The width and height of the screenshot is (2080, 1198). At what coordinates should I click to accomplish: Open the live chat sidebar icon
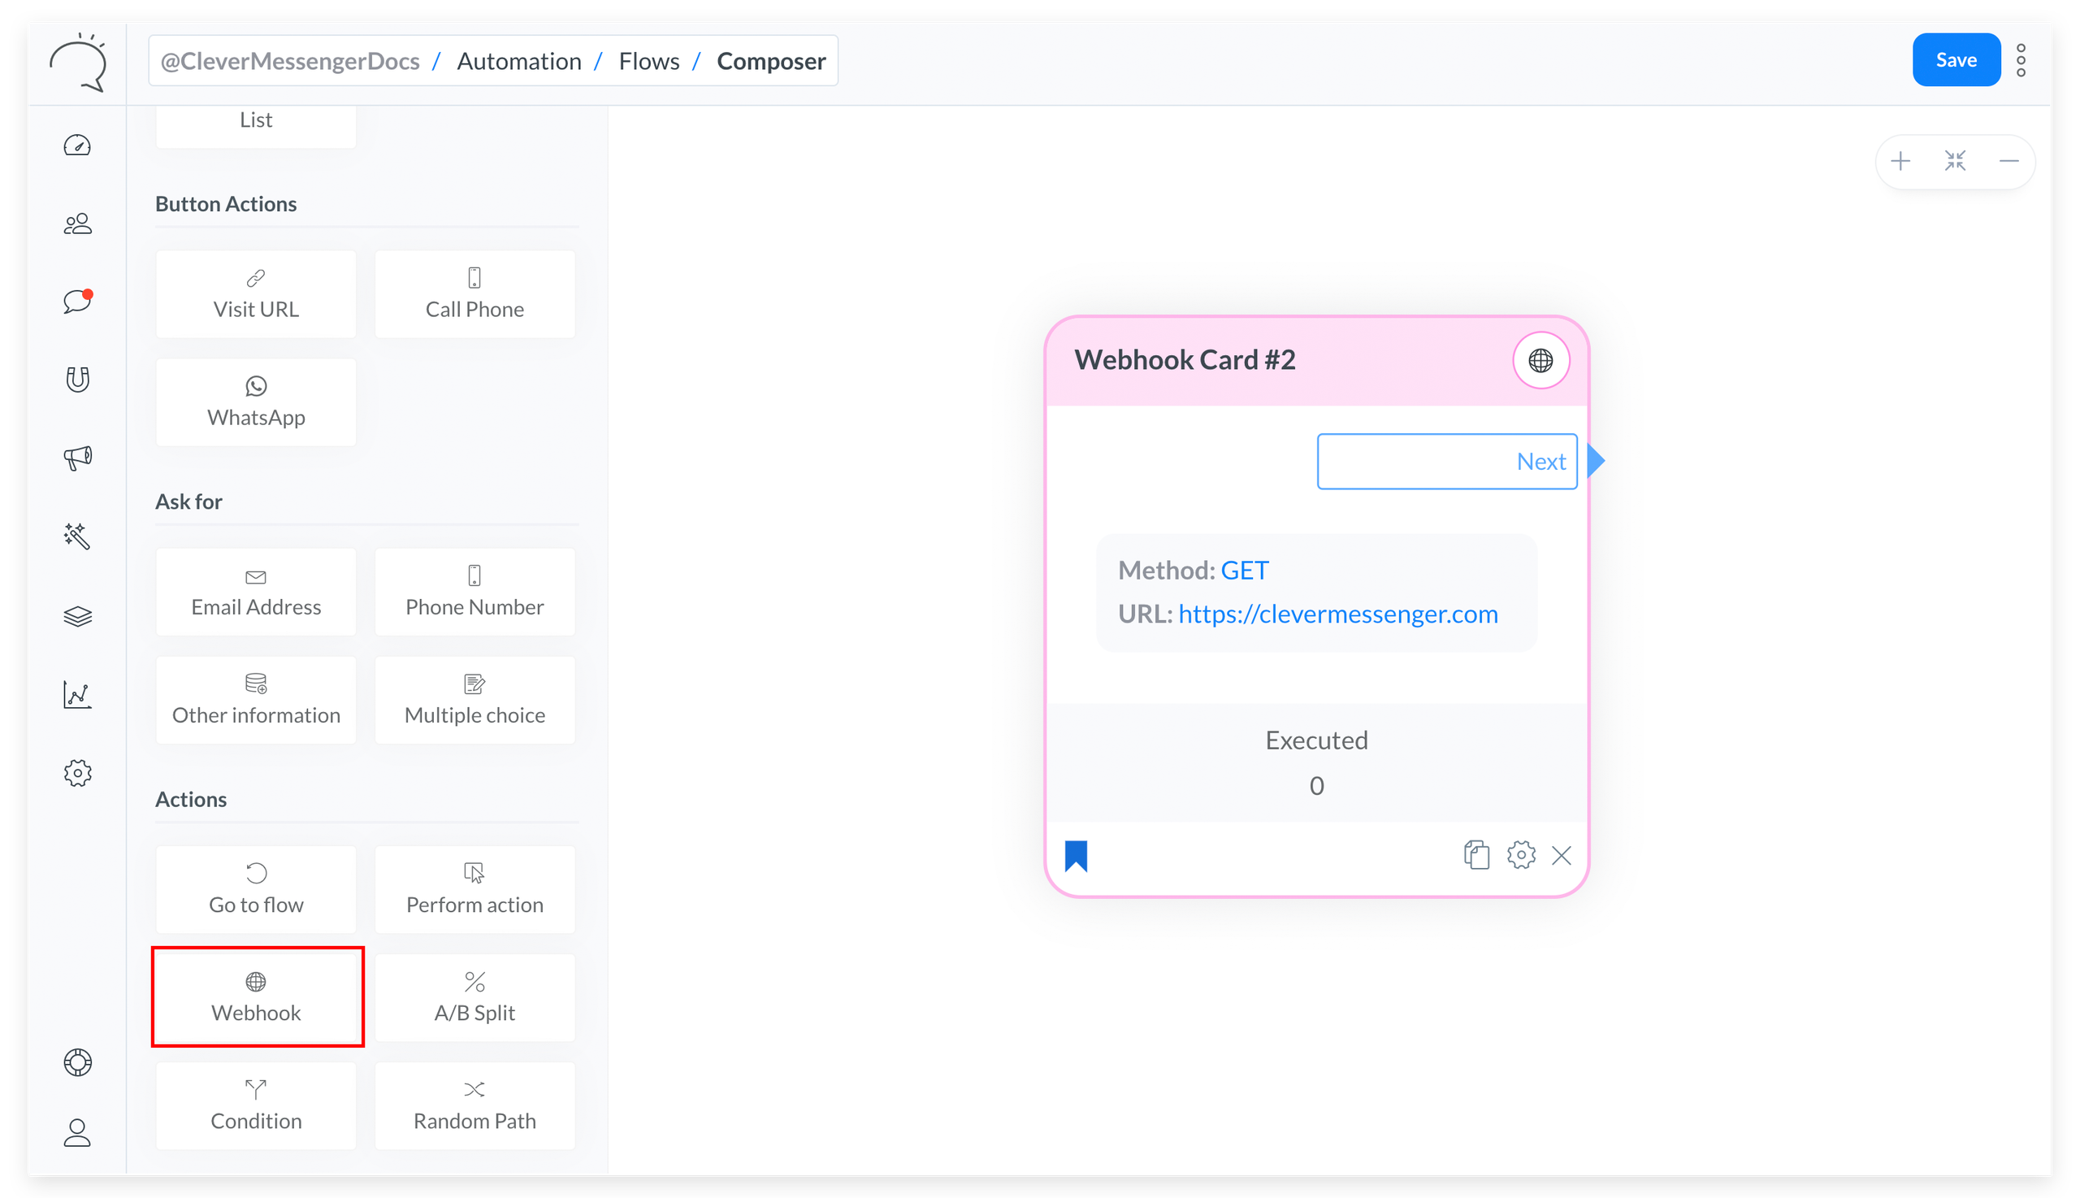77,302
